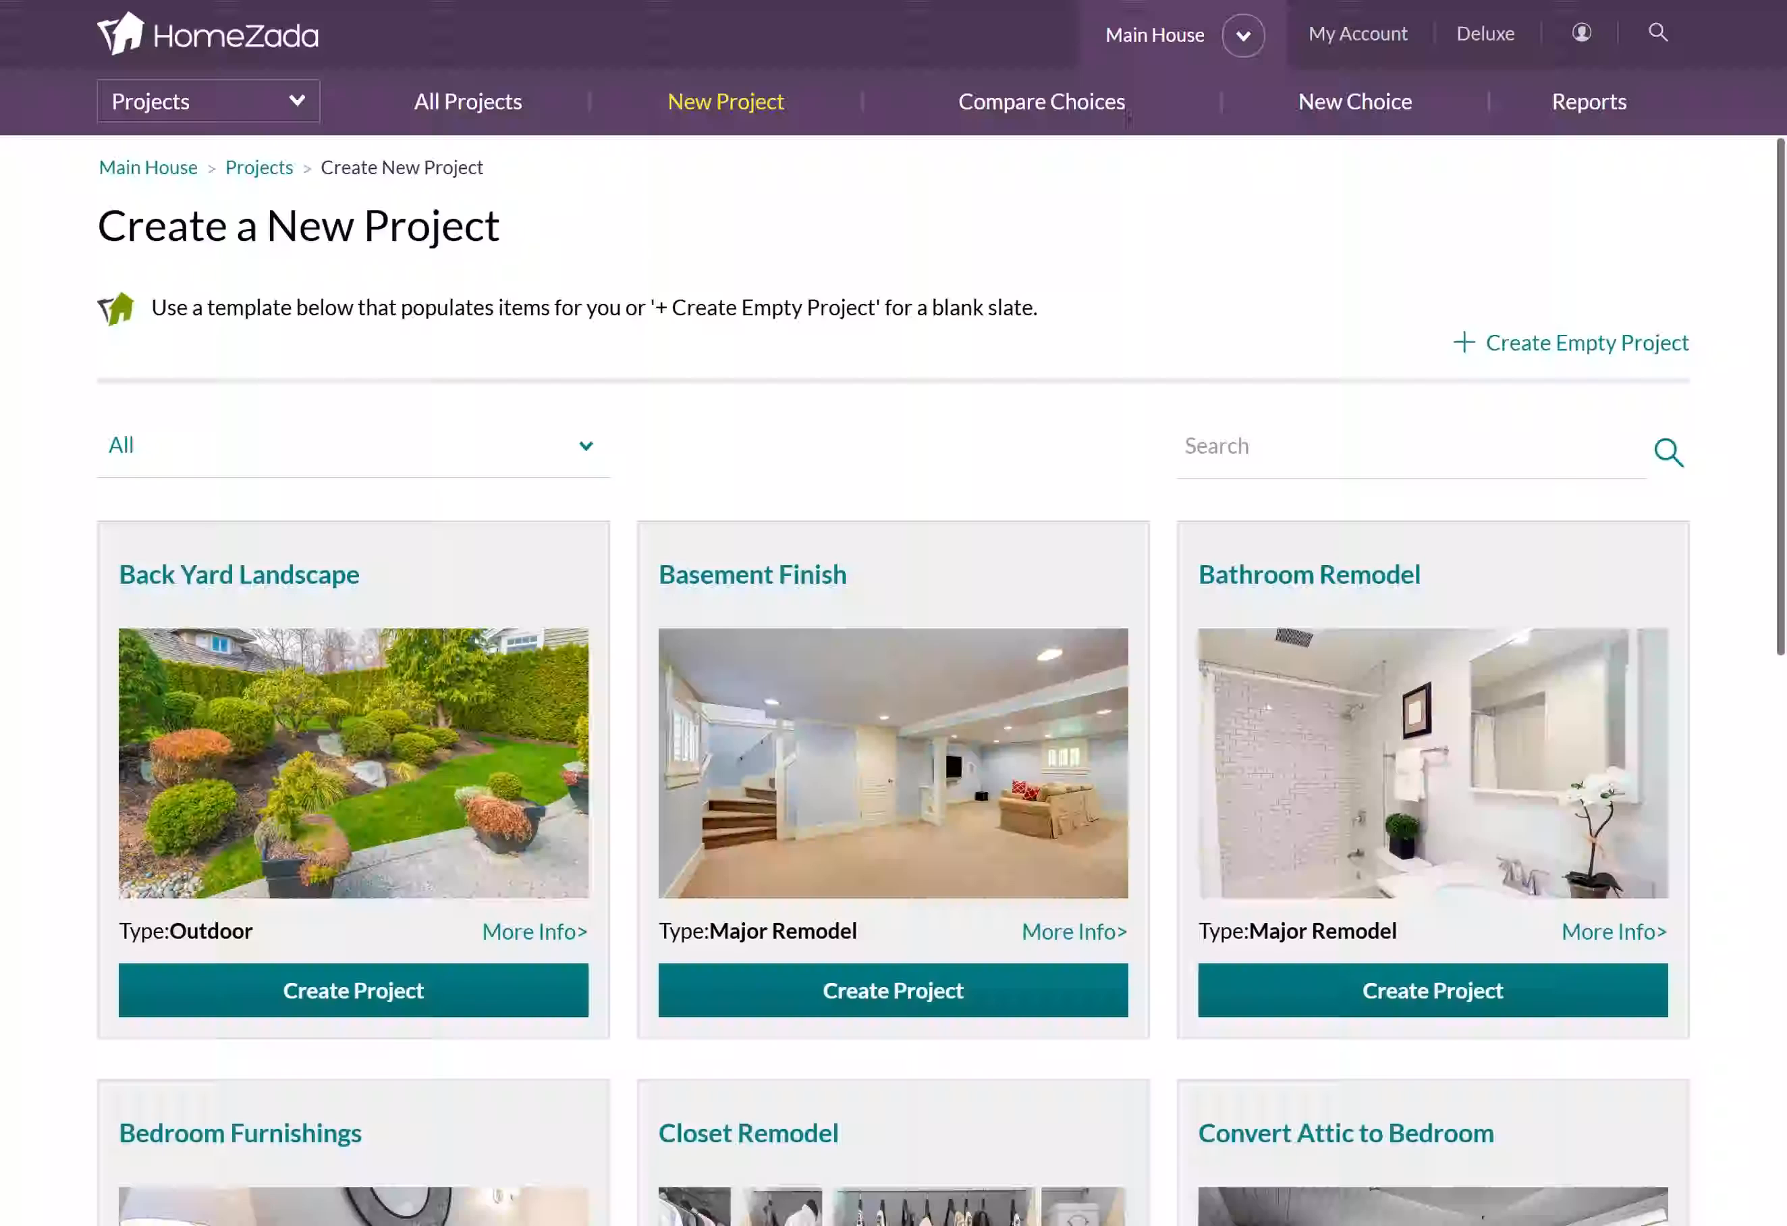The image size is (1787, 1226).
Task: Click plus icon beside Create Empty Project
Action: [1464, 342]
